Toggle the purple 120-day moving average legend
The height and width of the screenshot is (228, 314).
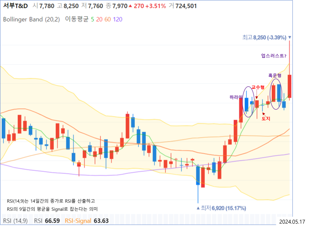[117, 19]
